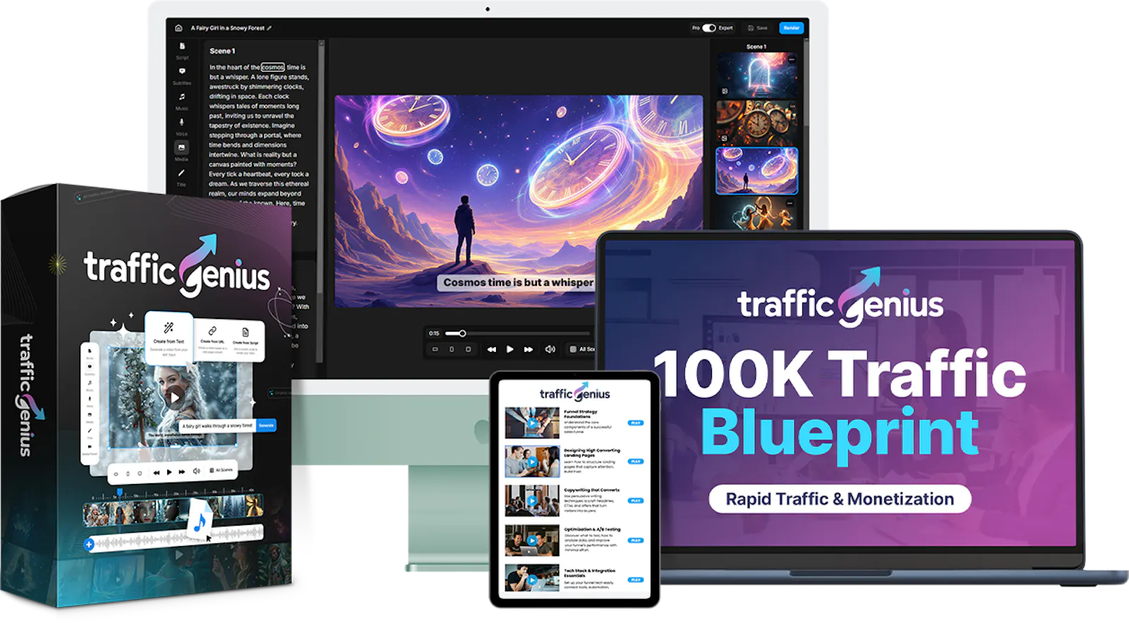Select the Media tool in the editor sidebar
The image size is (1129, 623).
(x=182, y=151)
